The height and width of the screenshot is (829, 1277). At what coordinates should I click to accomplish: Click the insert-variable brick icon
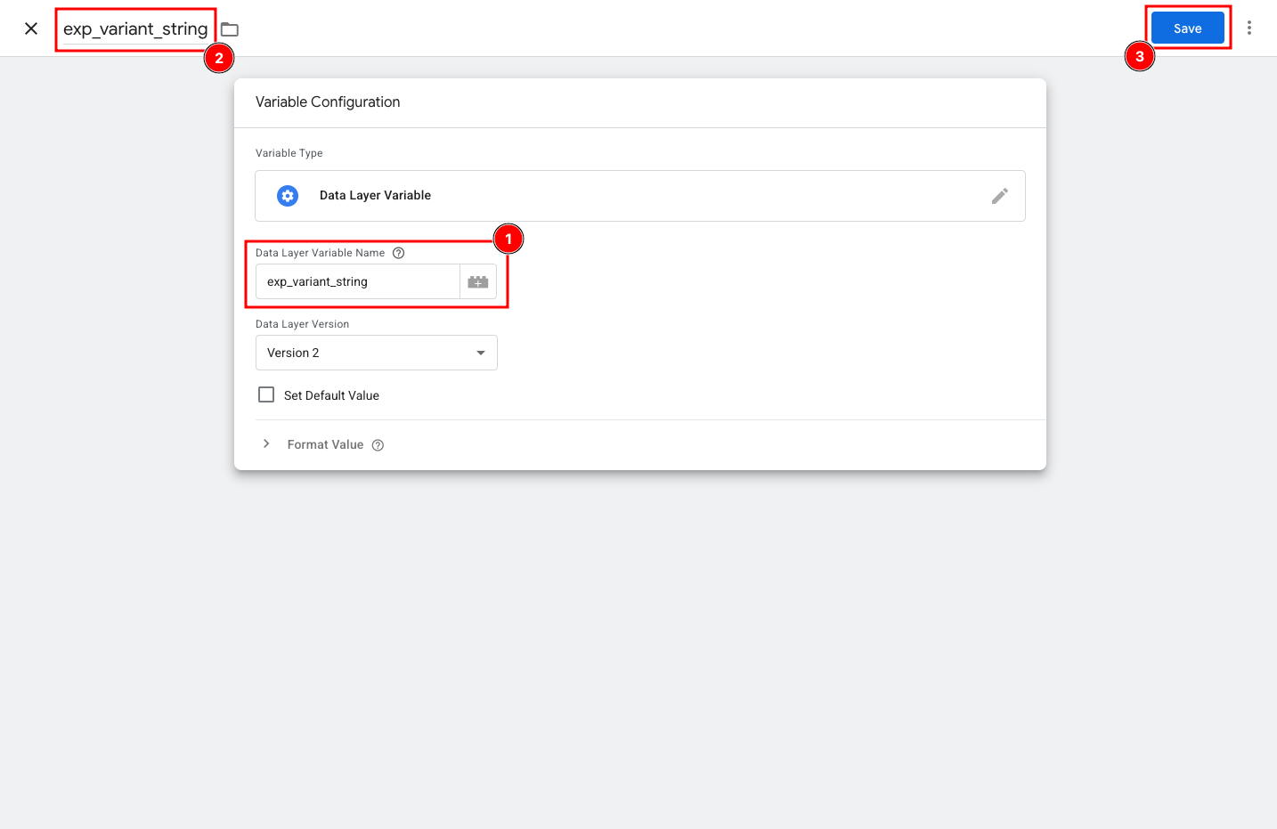click(x=478, y=282)
